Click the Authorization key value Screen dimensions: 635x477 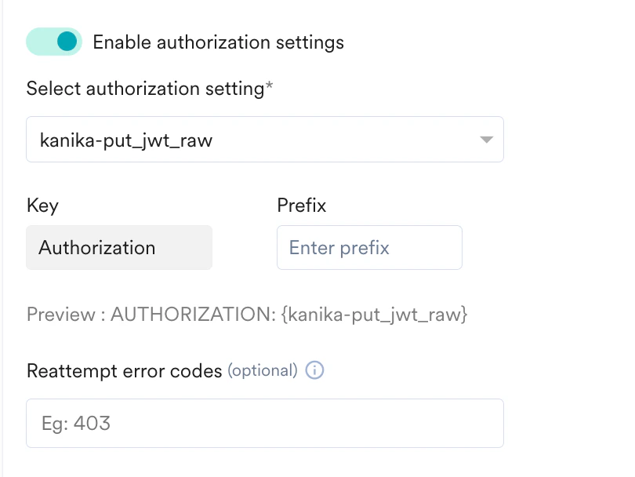pyautogui.click(x=97, y=247)
